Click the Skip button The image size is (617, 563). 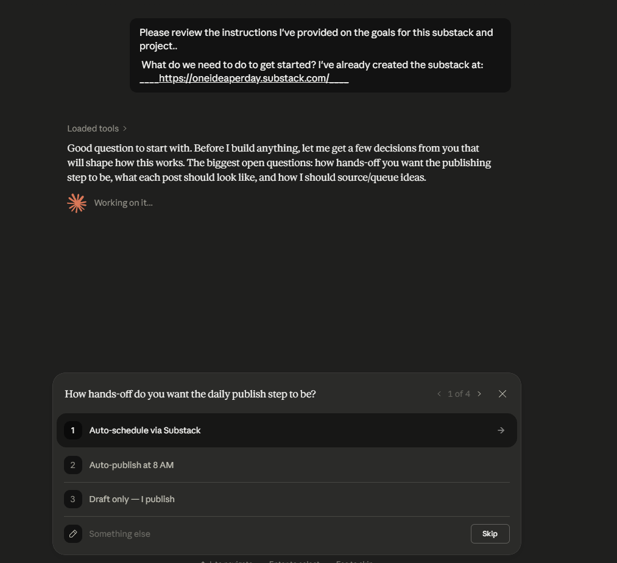[x=490, y=534]
